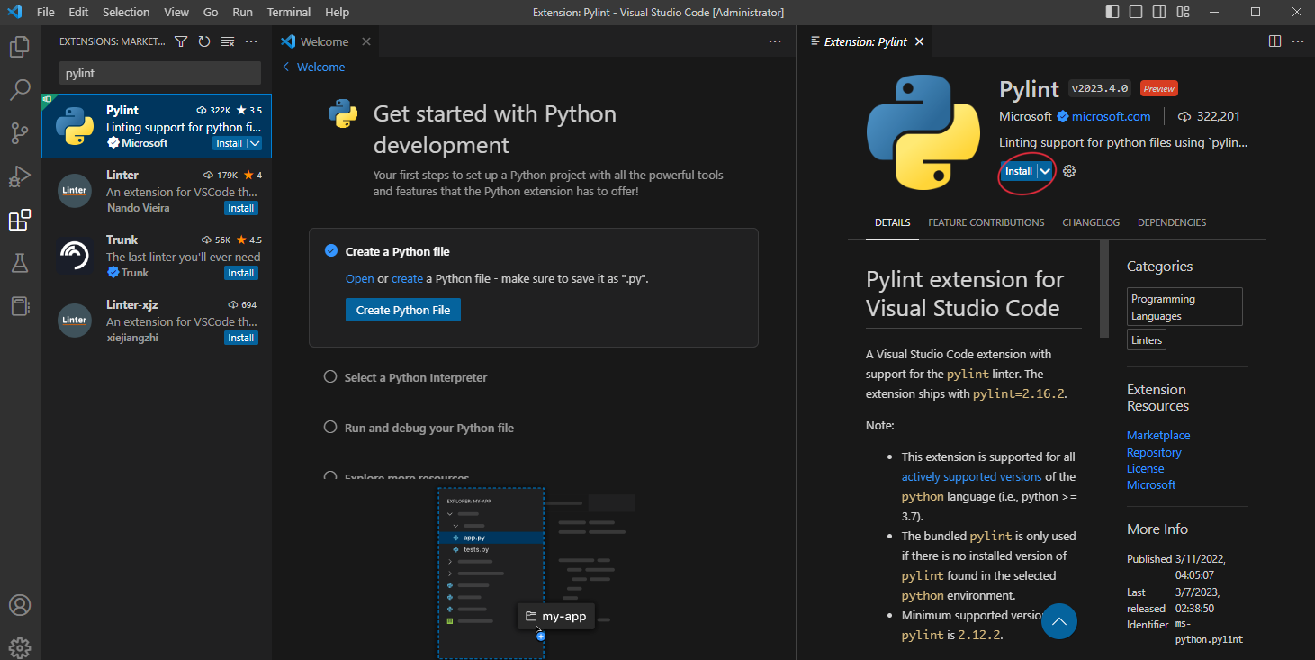1315x660 pixels.
Task: Open the Help menu
Action: point(337,12)
